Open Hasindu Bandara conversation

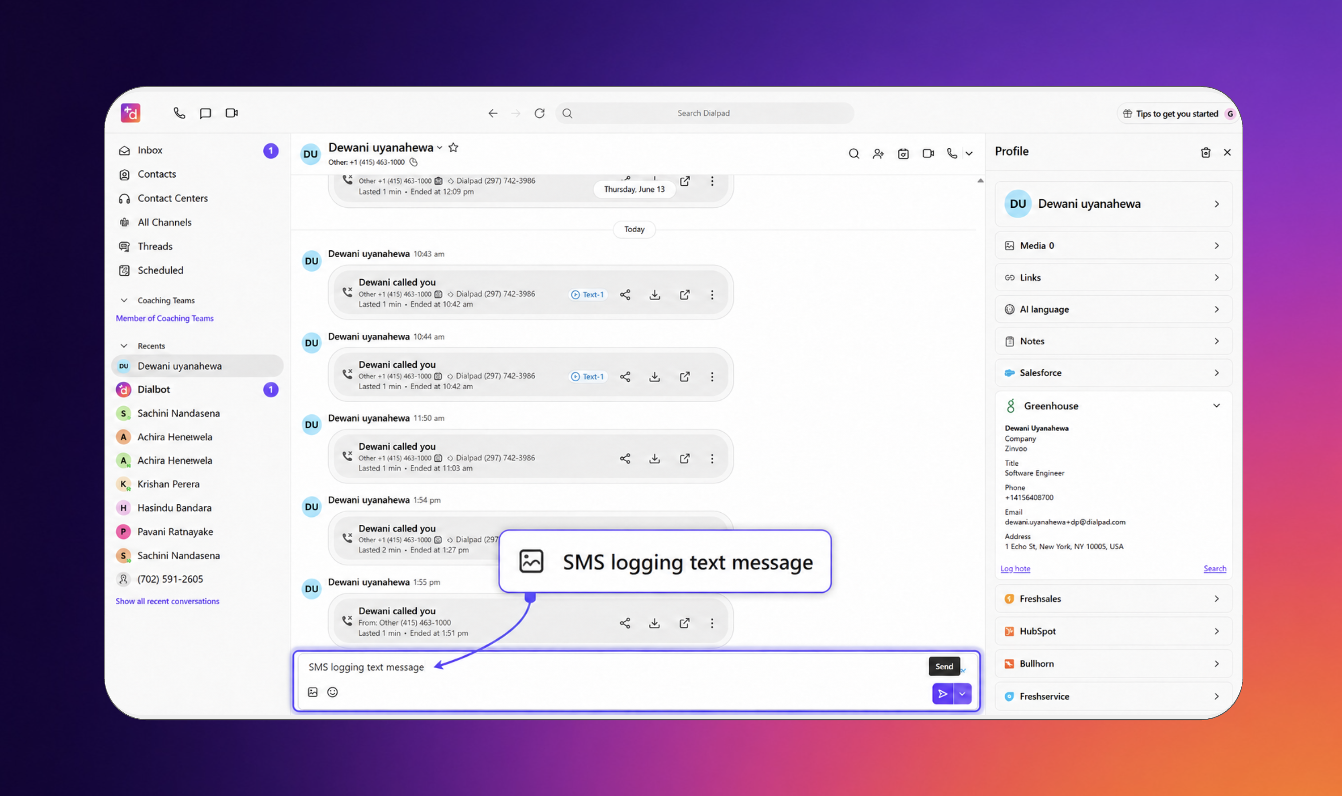click(197, 507)
